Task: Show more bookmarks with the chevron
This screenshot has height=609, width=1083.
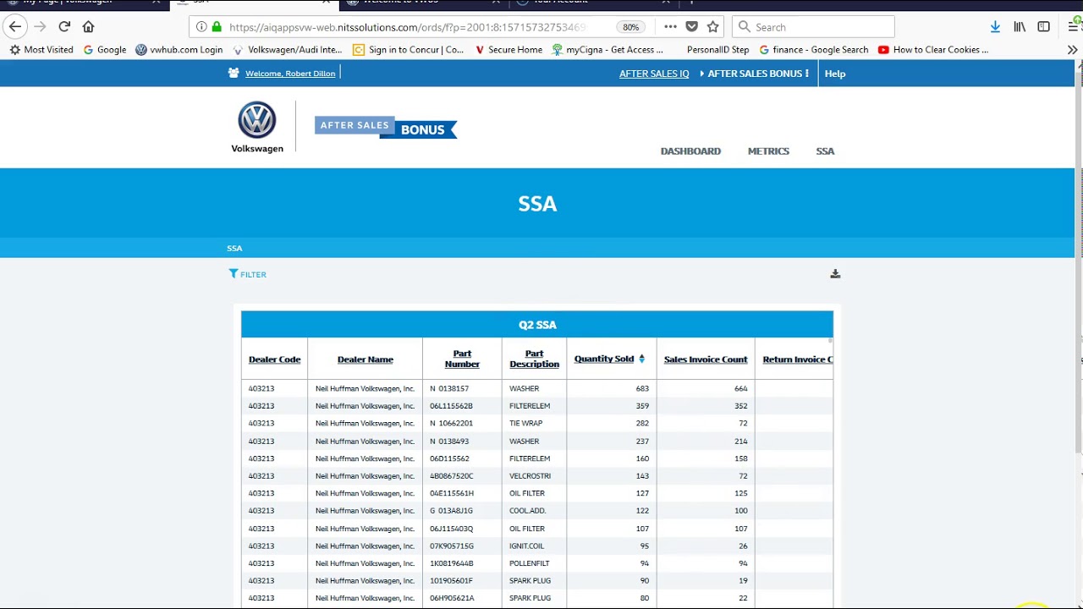Action: (1073, 50)
